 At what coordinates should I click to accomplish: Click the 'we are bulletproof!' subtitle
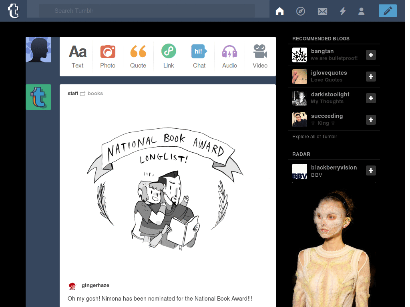pyautogui.click(x=334, y=58)
